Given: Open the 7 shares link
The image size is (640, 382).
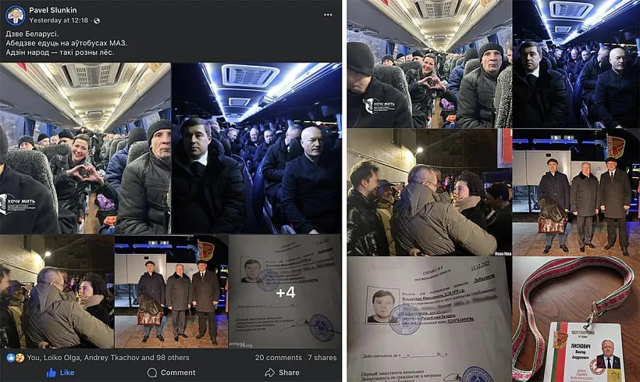Looking at the screenshot, I should [322, 358].
